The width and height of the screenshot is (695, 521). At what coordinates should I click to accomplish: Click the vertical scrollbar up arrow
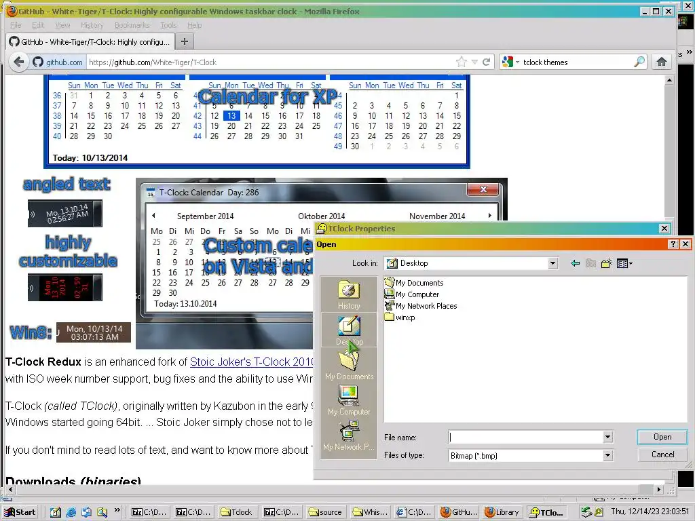(669, 80)
